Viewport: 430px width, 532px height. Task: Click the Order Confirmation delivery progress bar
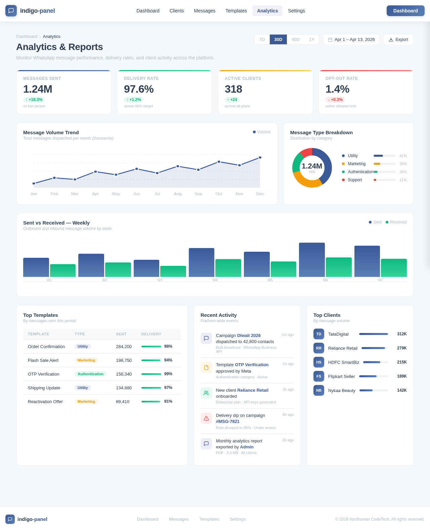(152, 347)
